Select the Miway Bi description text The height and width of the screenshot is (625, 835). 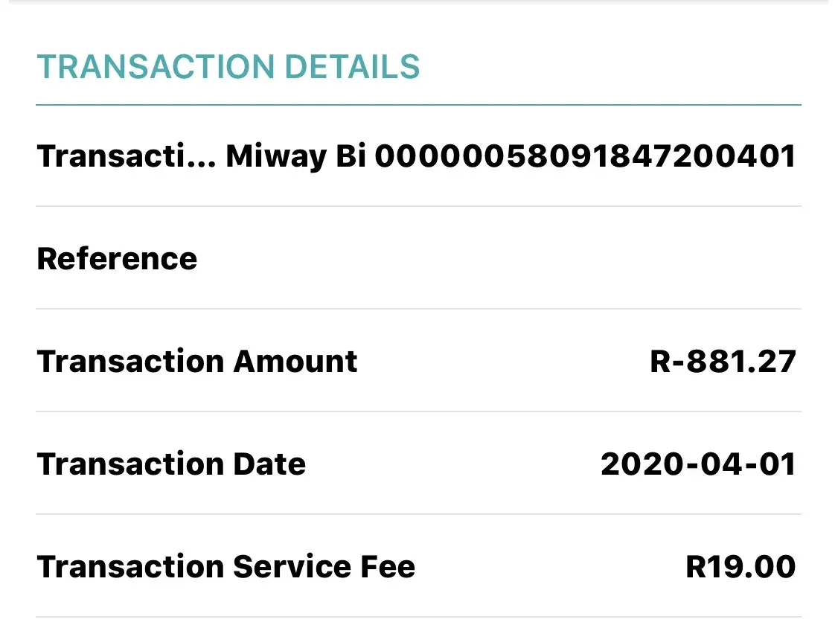click(x=295, y=157)
